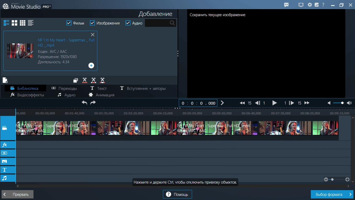The image size is (355, 200).
Task: Select the second clip on the timeline
Action: pyautogui.click(x=258, y=128)
